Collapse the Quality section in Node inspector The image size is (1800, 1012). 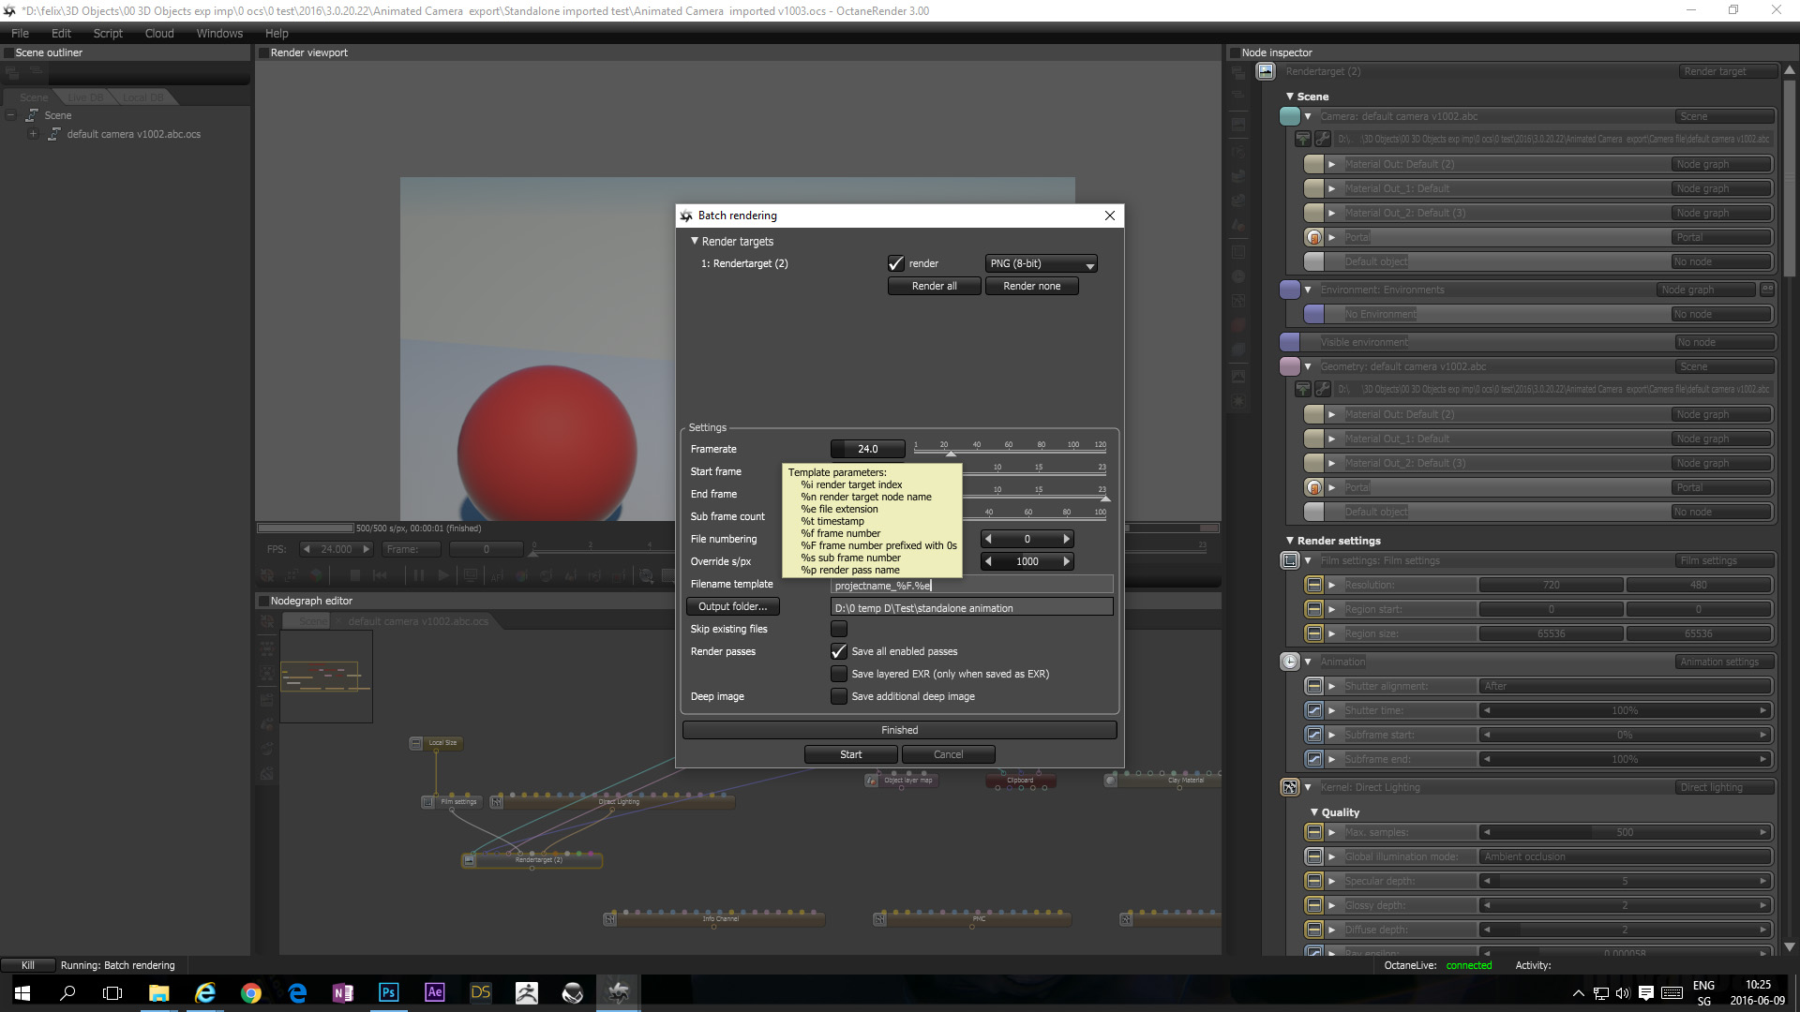point(1314,812)
